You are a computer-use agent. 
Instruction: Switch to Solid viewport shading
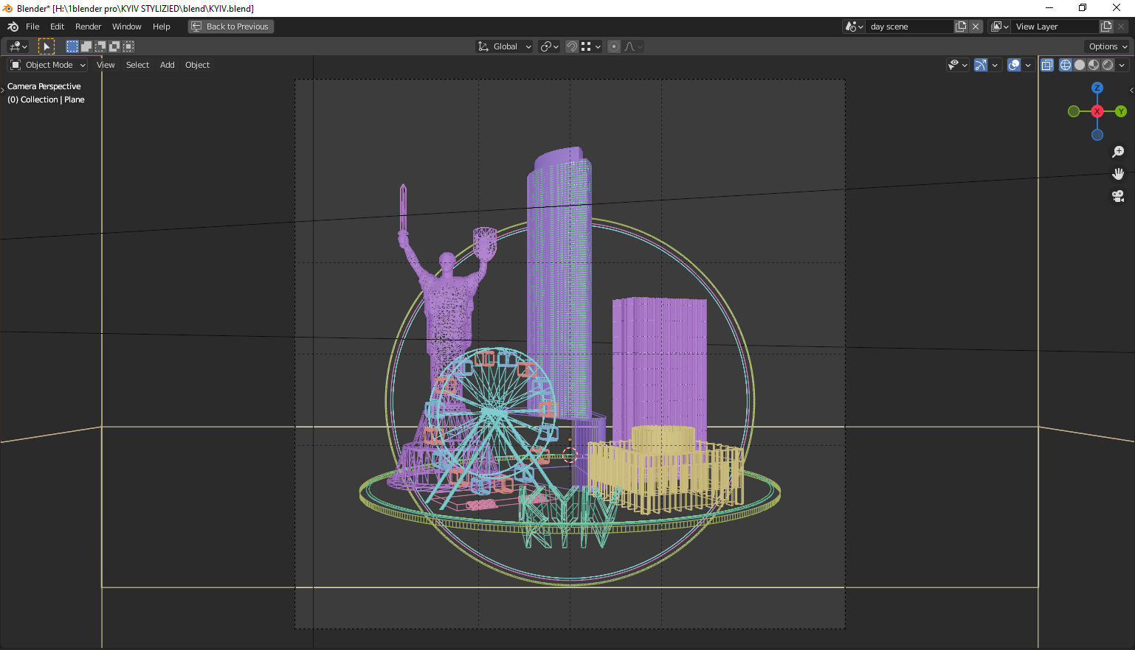1080,65
